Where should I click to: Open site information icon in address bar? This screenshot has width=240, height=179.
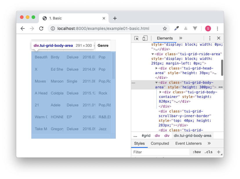click(53, 28)
